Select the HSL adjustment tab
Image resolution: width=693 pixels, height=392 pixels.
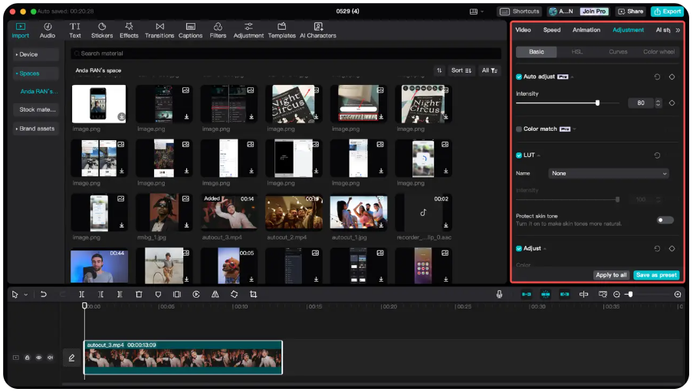[x=576, y=52]
